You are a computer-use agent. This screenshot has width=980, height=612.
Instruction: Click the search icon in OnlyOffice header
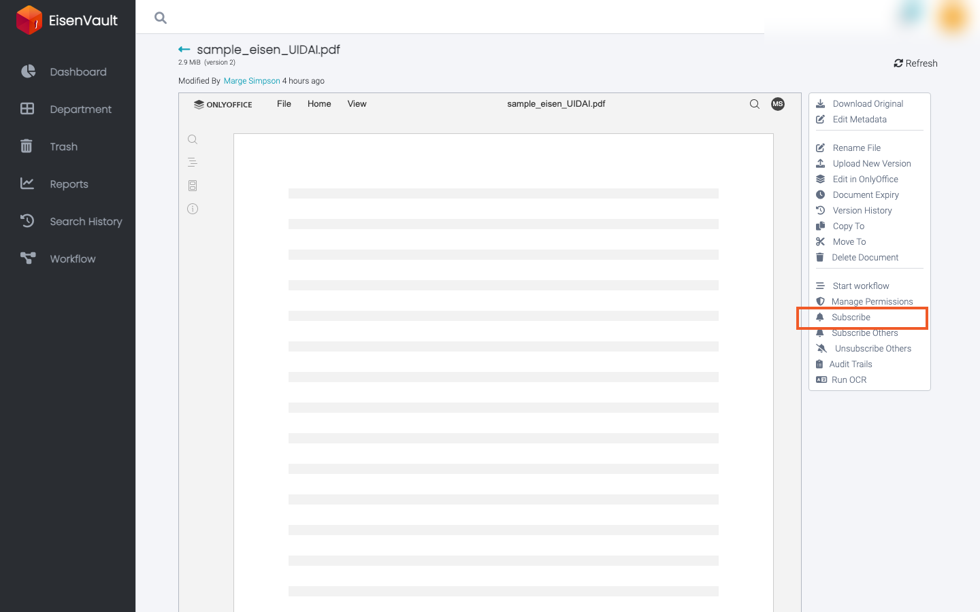click(755, 104)
